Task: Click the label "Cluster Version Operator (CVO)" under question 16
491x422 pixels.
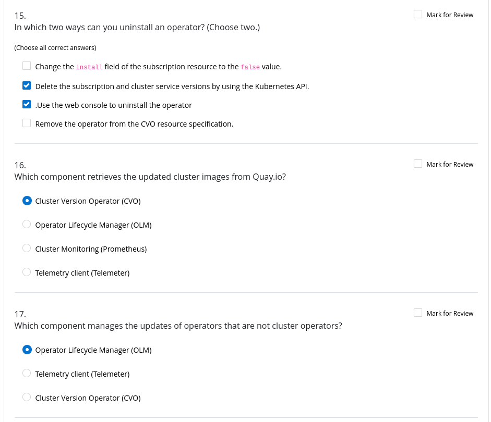Action: pos(88,201)
